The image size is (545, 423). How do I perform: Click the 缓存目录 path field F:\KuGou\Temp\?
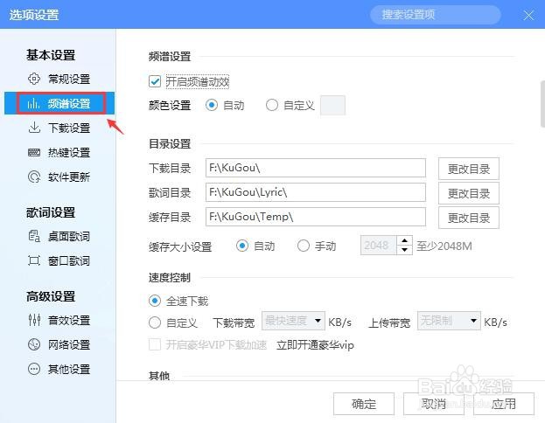pyautogui.click(x=316, y=217)
